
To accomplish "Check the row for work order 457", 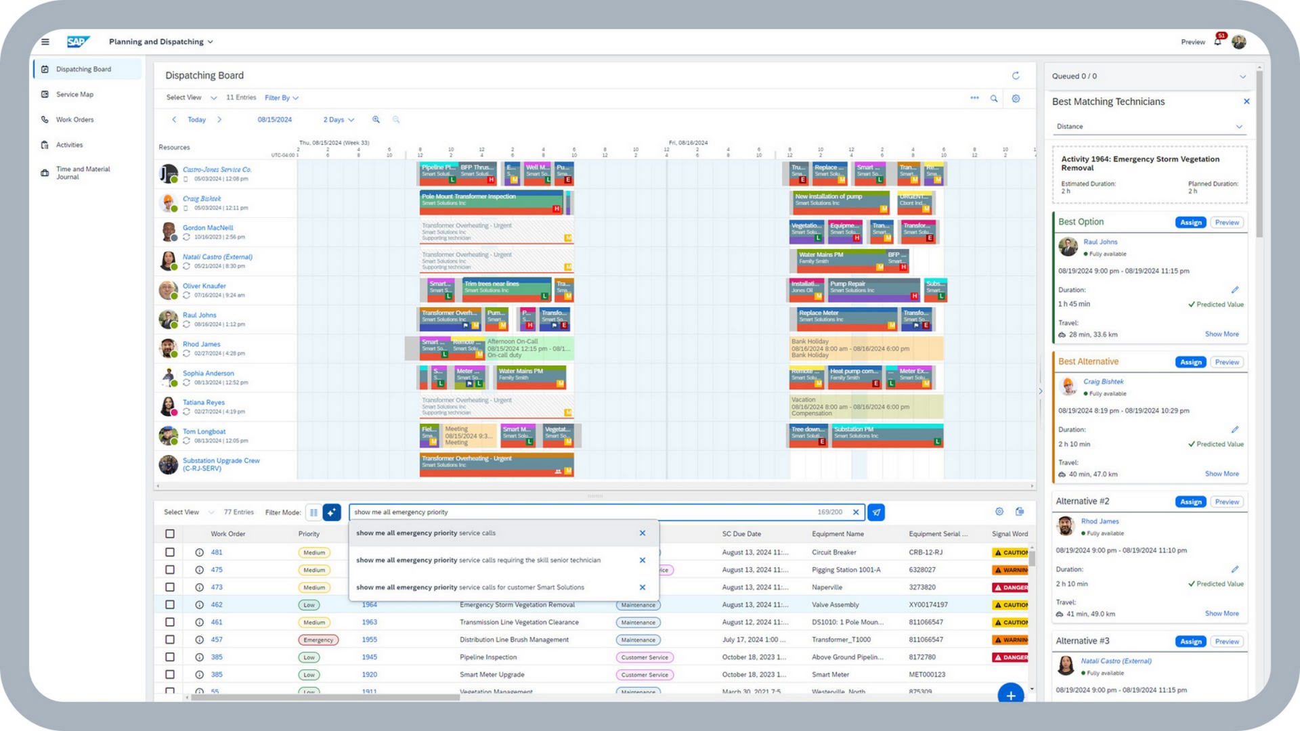I will pos(170,640).
